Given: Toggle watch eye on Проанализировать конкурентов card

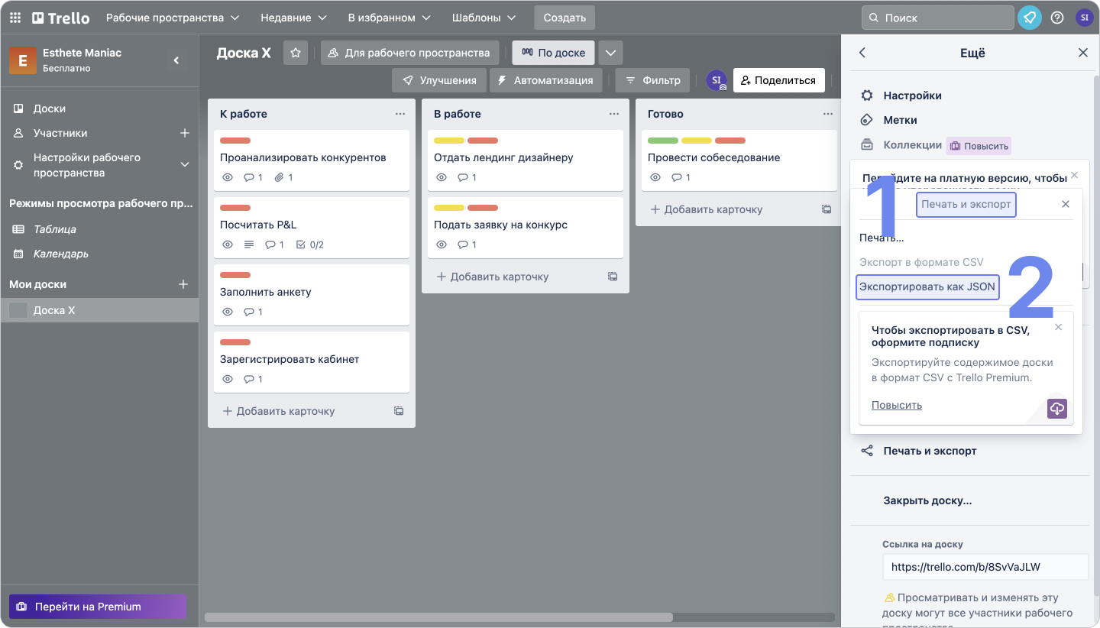Looking at the screenshot, I should click(x=227, y=177).
